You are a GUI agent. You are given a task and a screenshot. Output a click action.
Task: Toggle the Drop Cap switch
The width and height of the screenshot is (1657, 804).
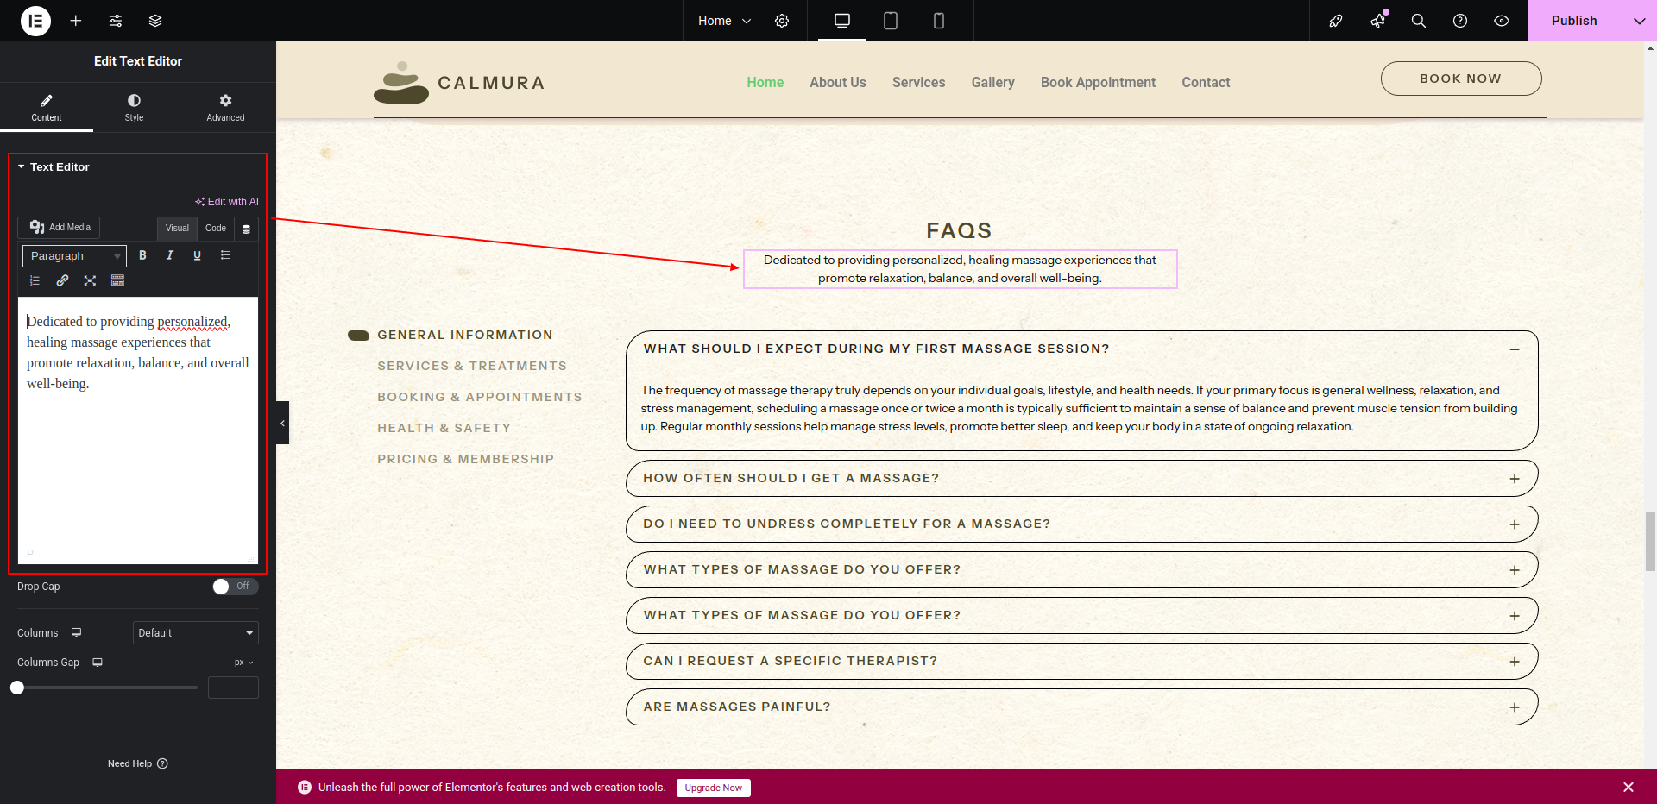pyautogui.click(x=235, y=587)
